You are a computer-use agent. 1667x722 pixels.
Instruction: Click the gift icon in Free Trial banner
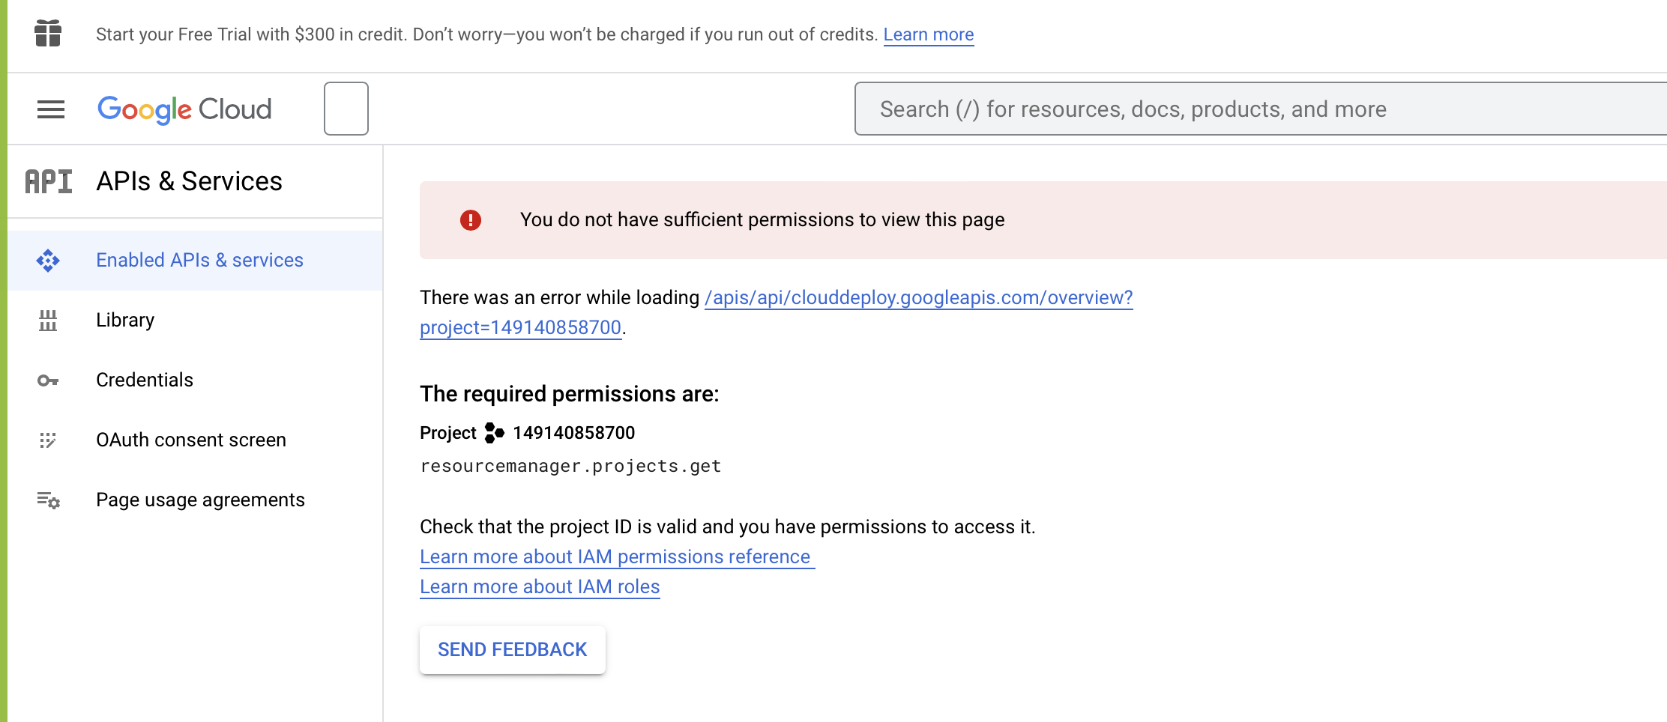coord(48,34)
